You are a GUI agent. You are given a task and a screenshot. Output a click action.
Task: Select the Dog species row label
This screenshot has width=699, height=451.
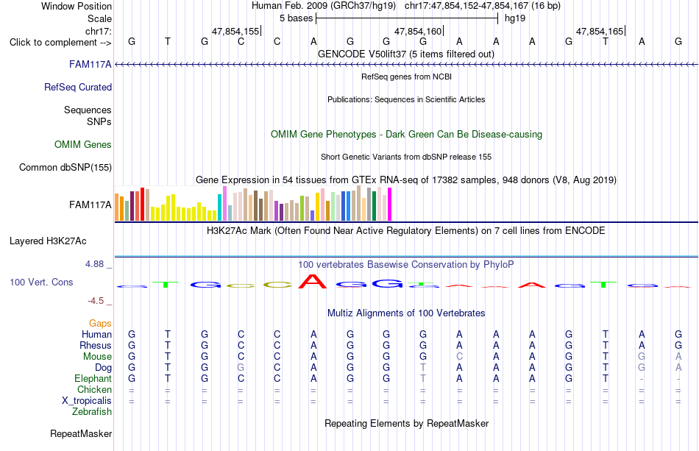pos(104,368)
